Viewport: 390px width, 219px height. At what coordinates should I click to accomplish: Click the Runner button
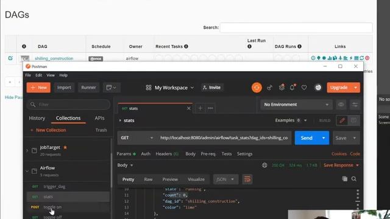click(88, 88)
